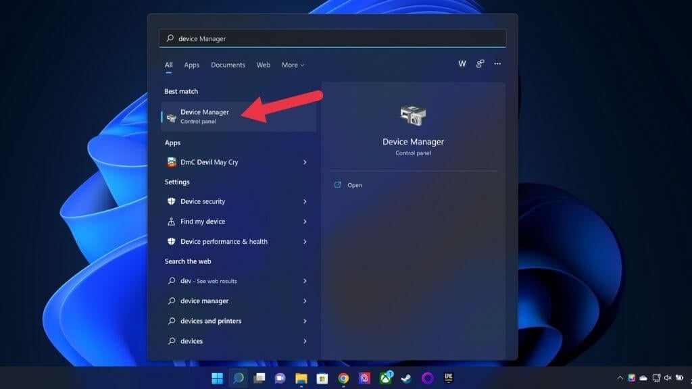The height and width of the screenshot is (389, 692).
Task: Open the Chat app on the taskbar
Action: [280, 378]
